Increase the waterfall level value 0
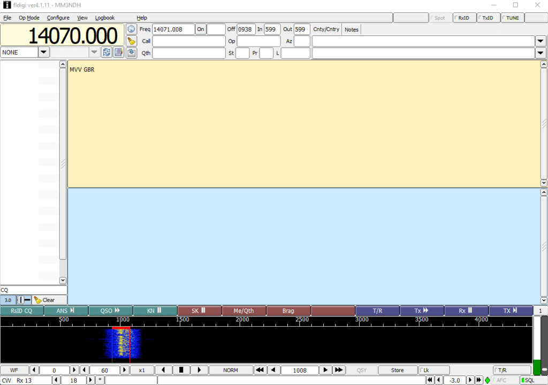 click(74, 370)
